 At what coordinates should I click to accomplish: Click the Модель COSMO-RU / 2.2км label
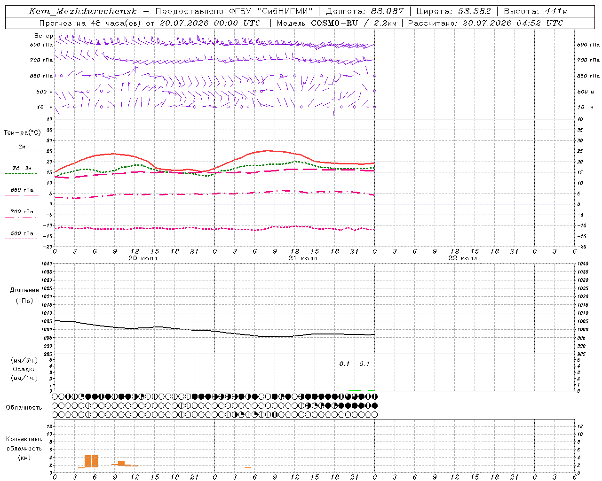[336, 23]
